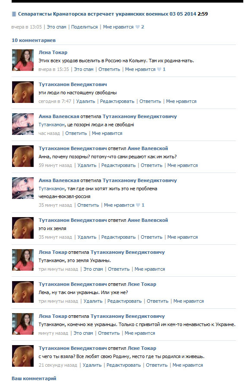Click Поделиться under the video post
245x381 pixels.
(85, 27)
